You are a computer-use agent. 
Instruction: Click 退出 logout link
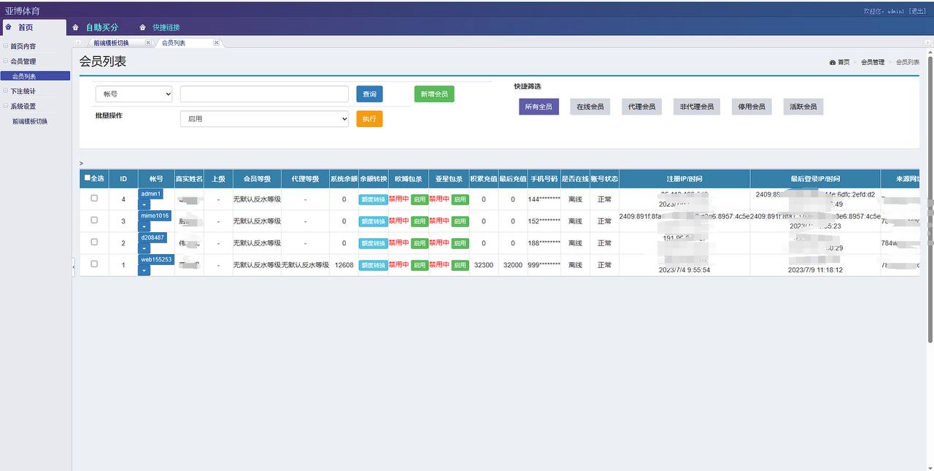click(917, 11)
